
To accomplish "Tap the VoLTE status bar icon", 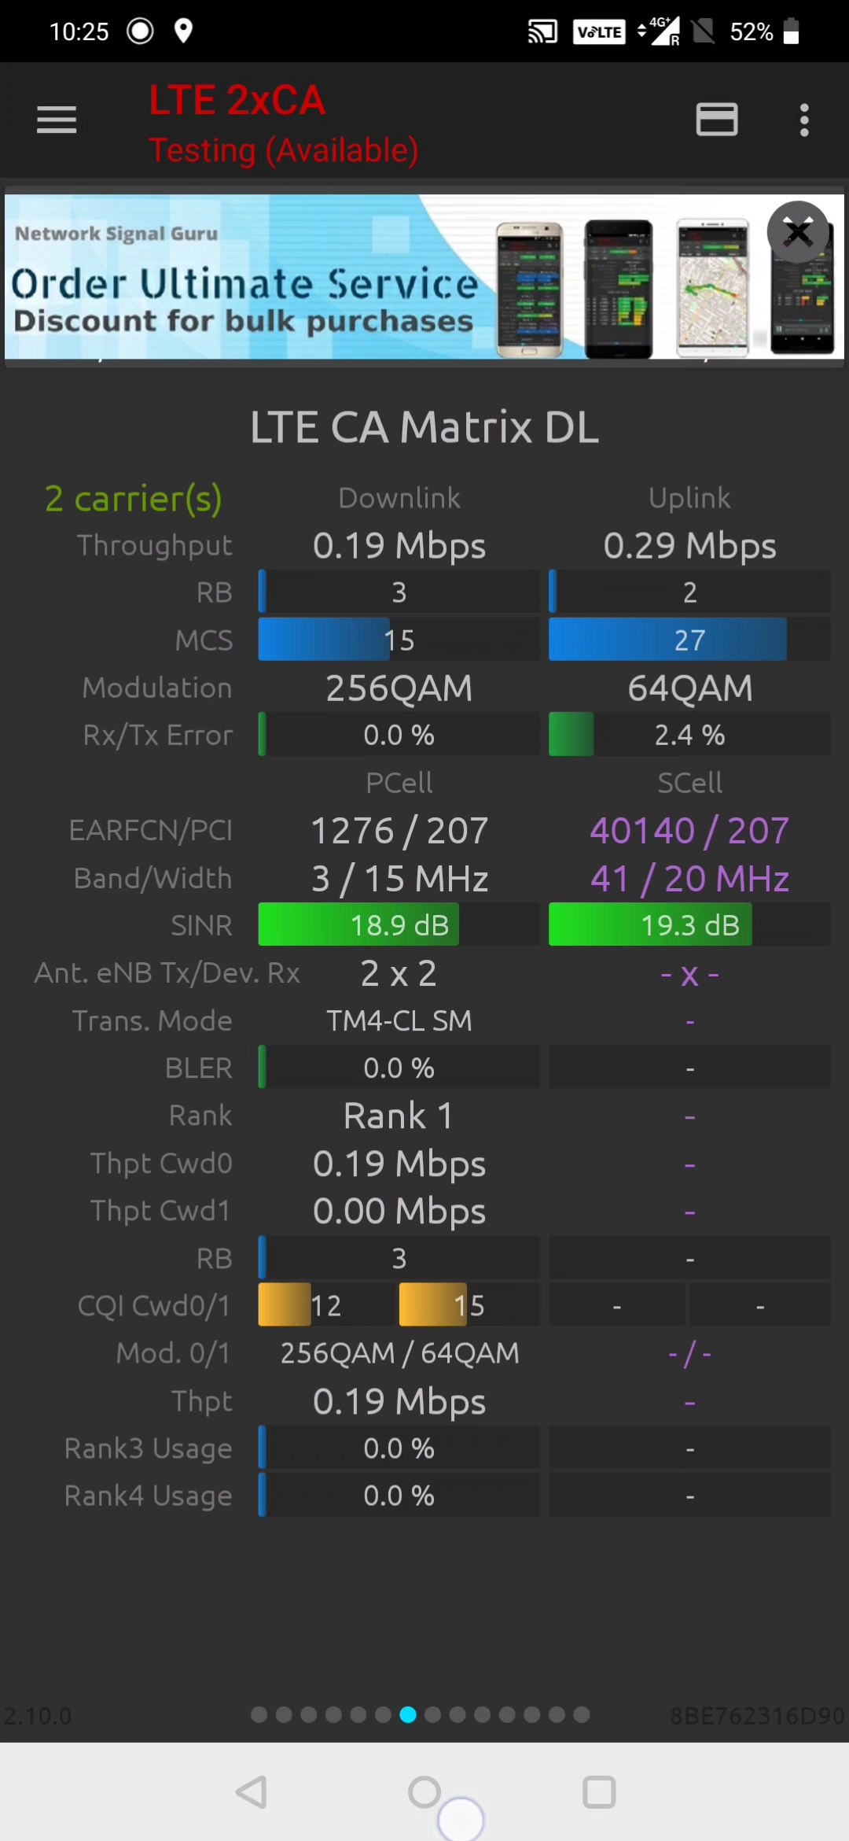I will [599, 31].
